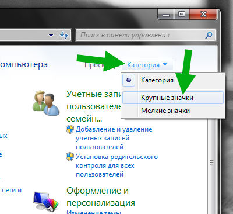Minimize the Control Panel window
This screenshot has width=233, height=214.
pos(165,15)
